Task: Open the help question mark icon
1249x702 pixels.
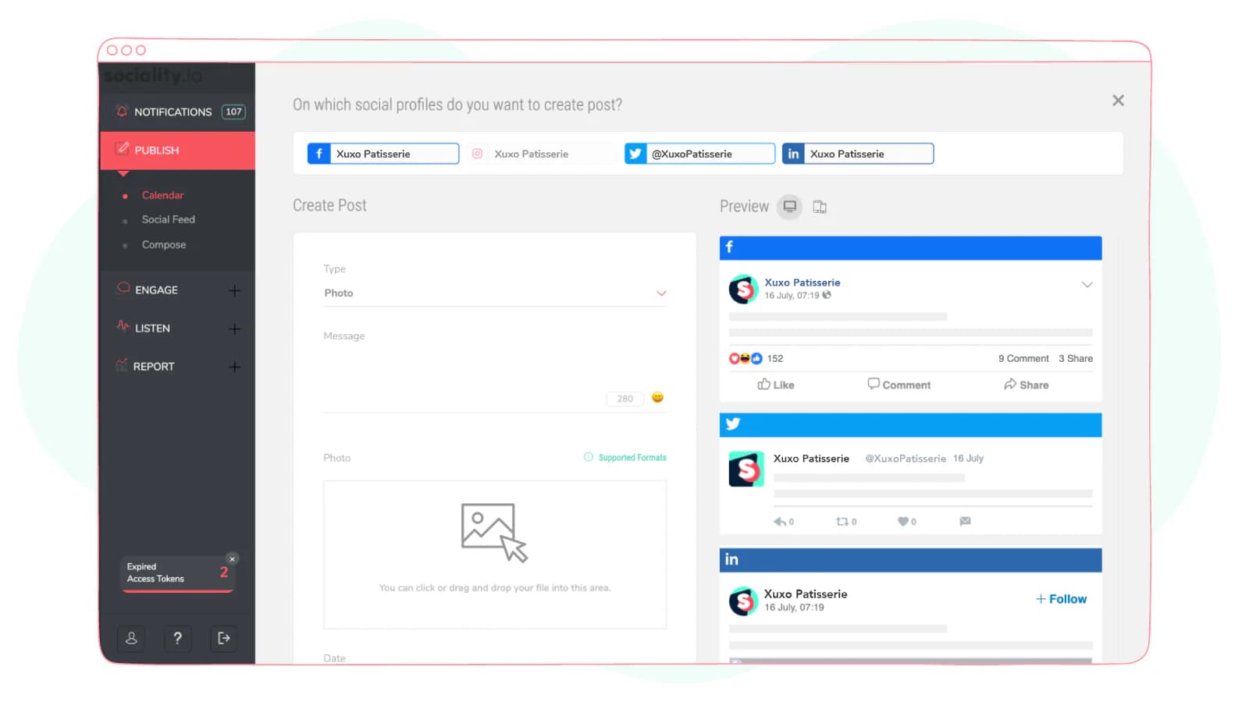Action: pyautogui.click(x=177, y=638)
